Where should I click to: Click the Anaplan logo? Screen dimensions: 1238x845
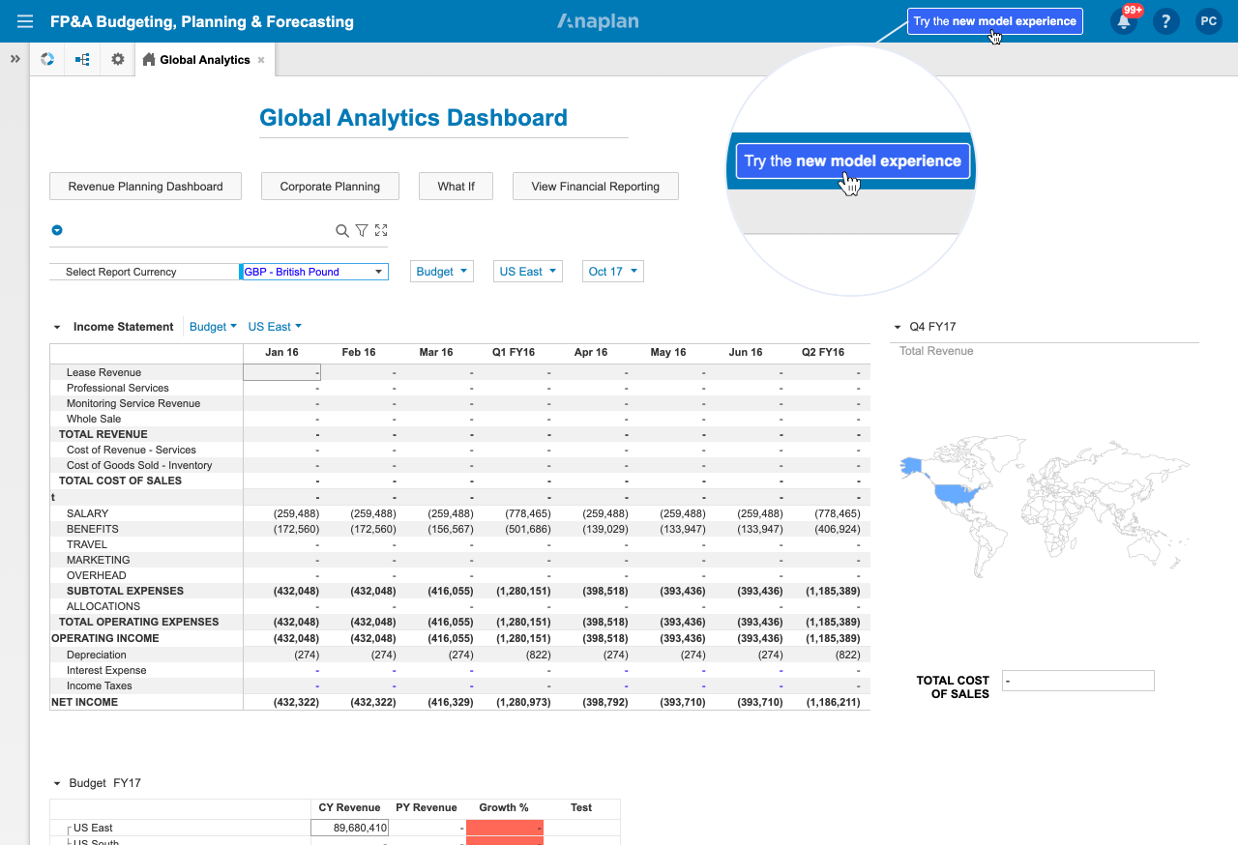[598, 21]
